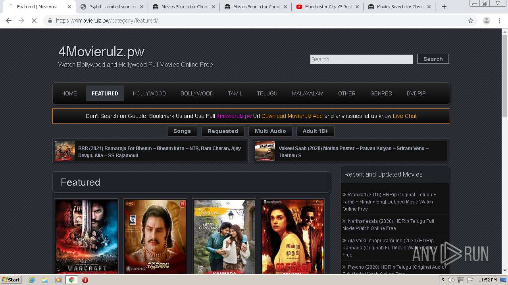Go back using the browser back arrow

click(9, 21)
